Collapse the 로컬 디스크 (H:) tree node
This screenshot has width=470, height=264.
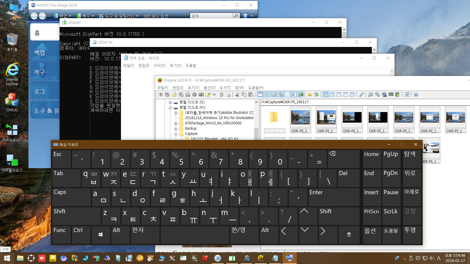pos(170,108)
